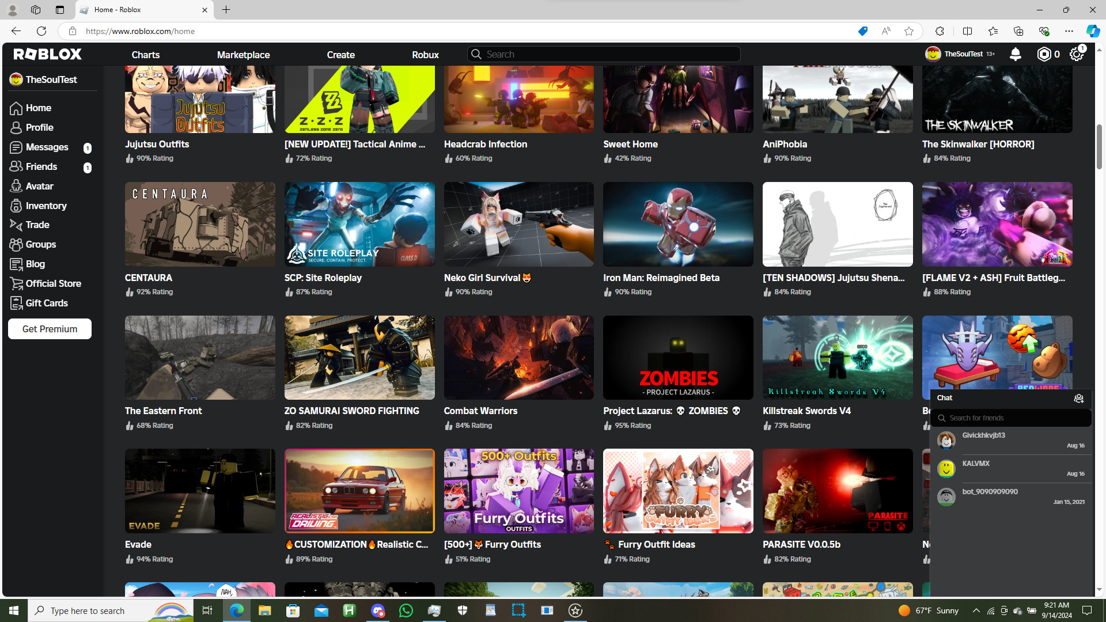Viewport: 1106px width, 622px height.
Task: Click the Robux balance icon
Action: (x=1044, y=54)
